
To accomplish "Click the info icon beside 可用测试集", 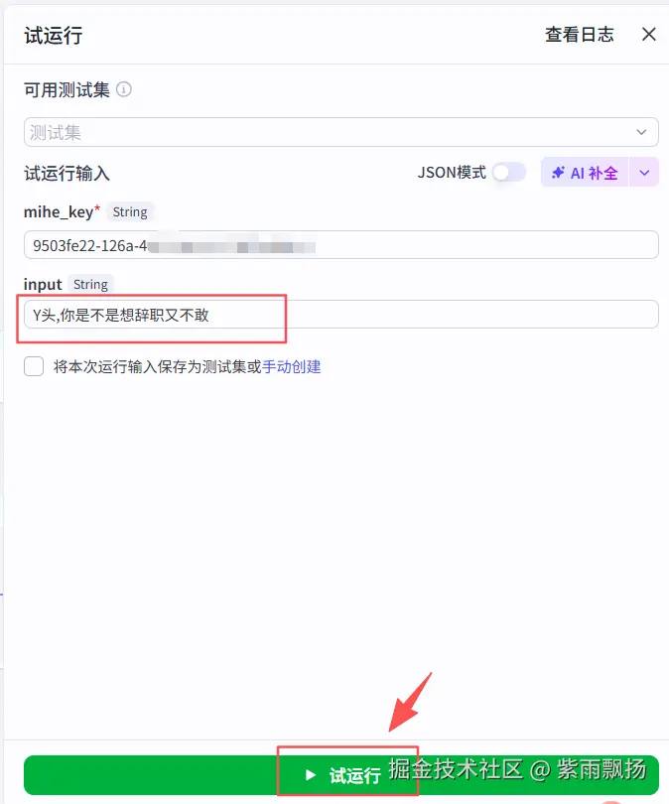I will pyautogui.click(x=123, y=89).
